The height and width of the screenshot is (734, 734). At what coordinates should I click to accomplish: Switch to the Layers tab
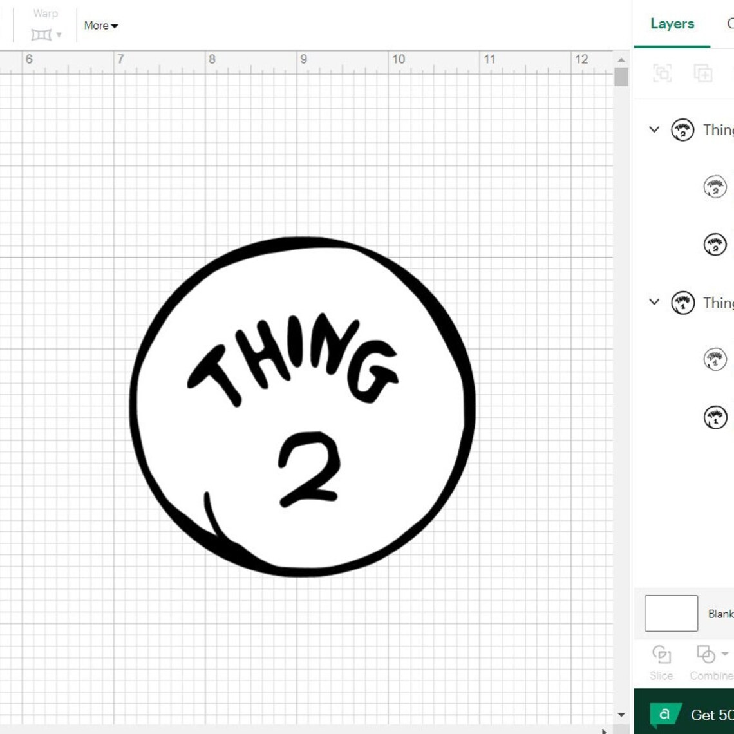(672, 24)
